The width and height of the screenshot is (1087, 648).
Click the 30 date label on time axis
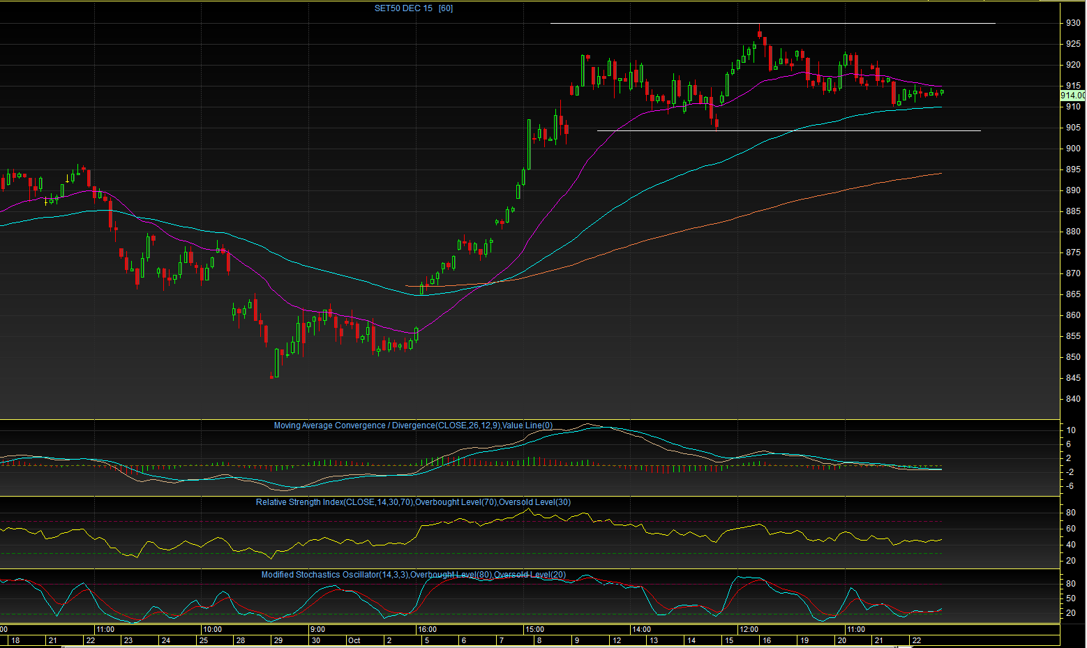(316, 640)
